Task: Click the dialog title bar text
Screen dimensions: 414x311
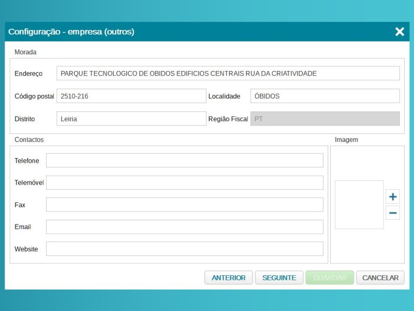Action: (71, 32)
